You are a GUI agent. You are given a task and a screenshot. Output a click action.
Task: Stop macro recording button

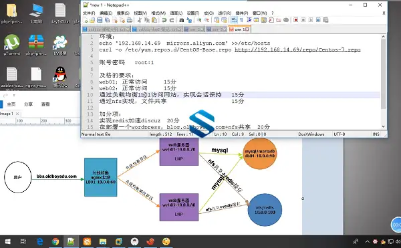pyautogui.click(x=303, y=20)
